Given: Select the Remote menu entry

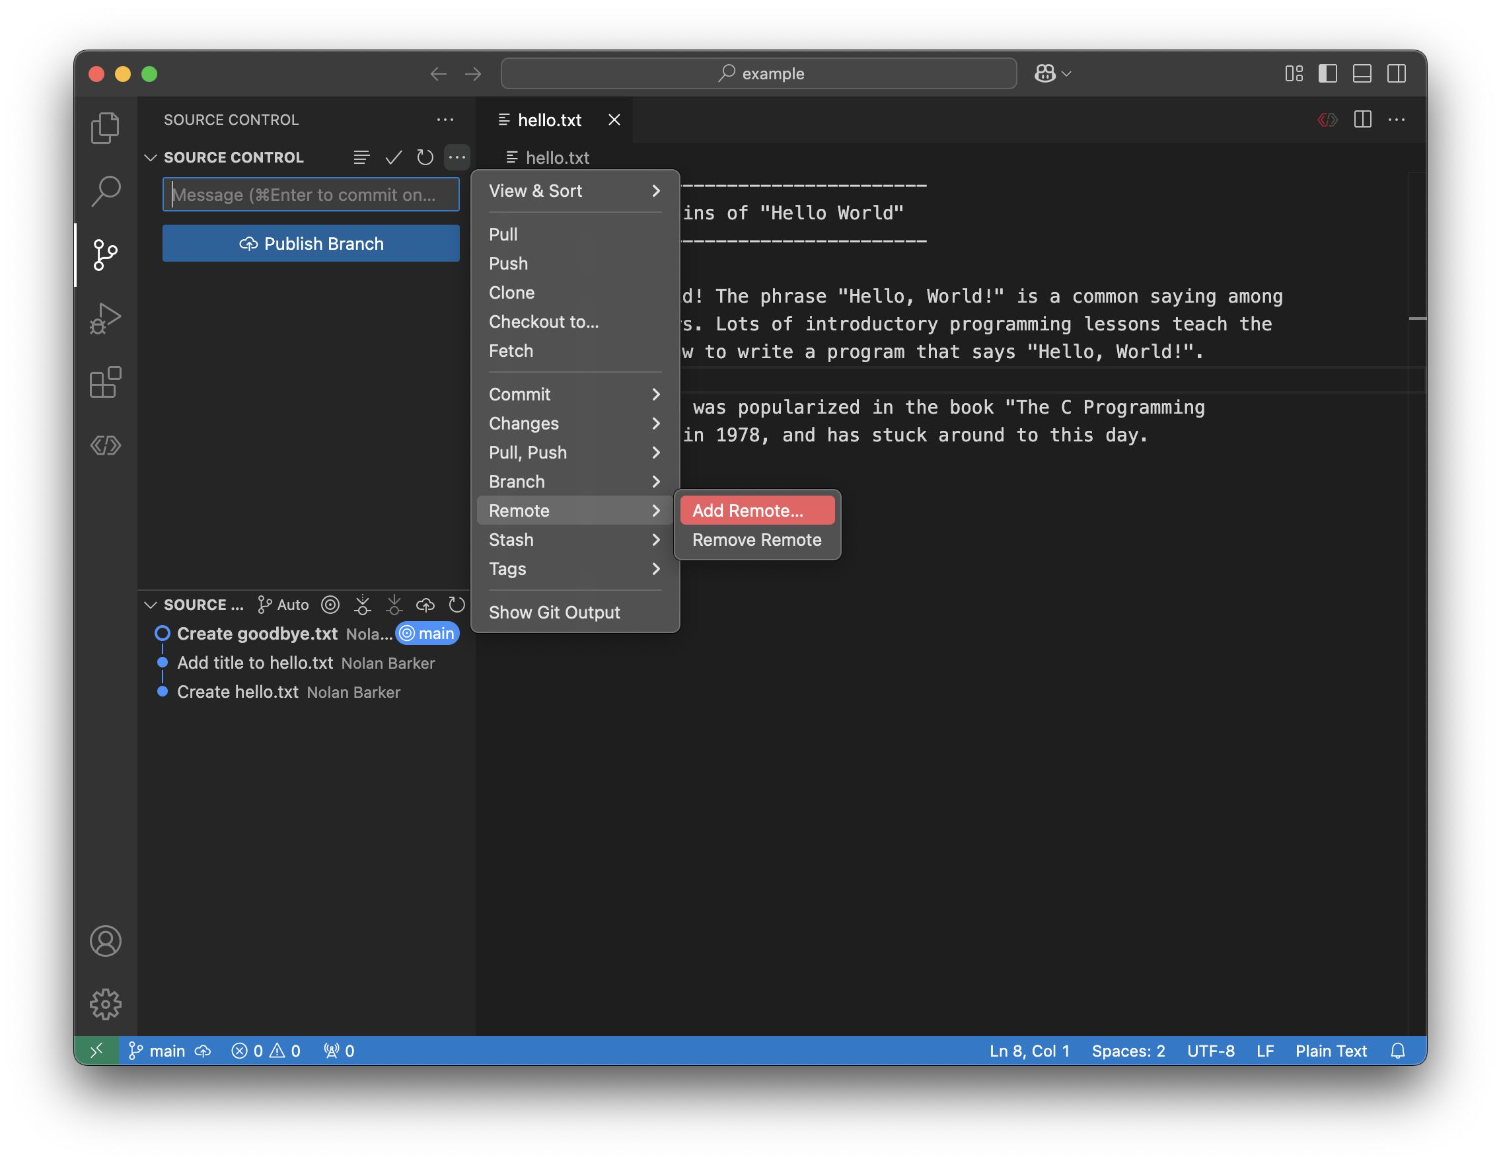Looking at the screenshot, I should click(x=575, y=511).
